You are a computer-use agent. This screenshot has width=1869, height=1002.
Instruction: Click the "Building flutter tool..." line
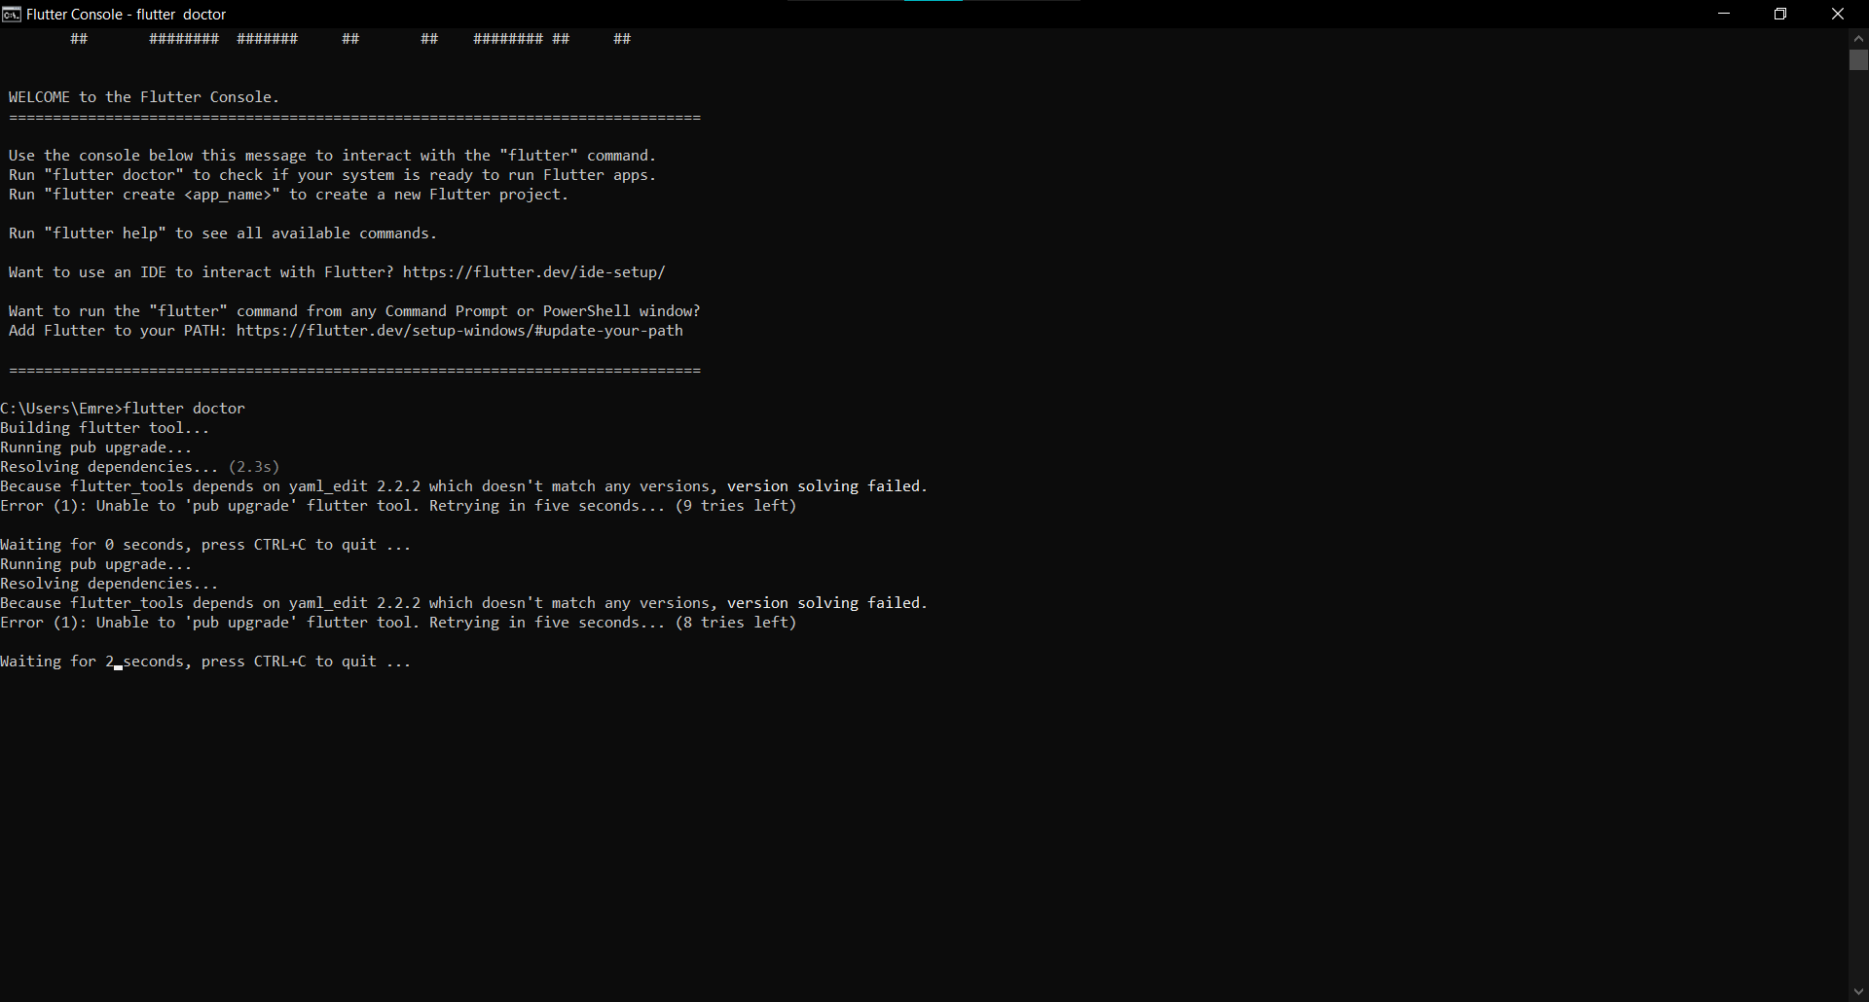click(105, 428)
